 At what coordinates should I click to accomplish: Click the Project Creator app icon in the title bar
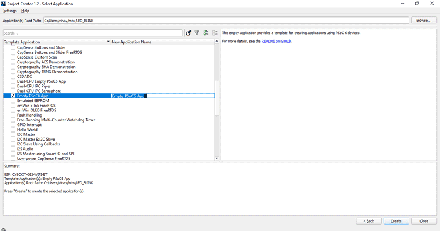tap(4, 4)
